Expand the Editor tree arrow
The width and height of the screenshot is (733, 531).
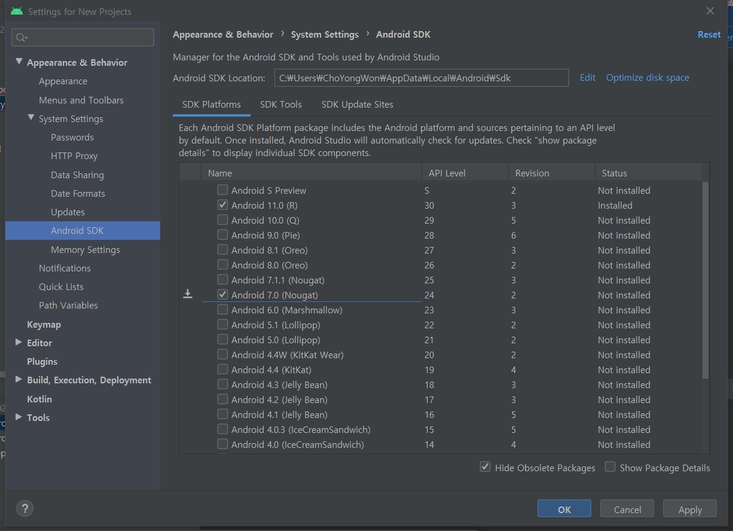point(19,343)
